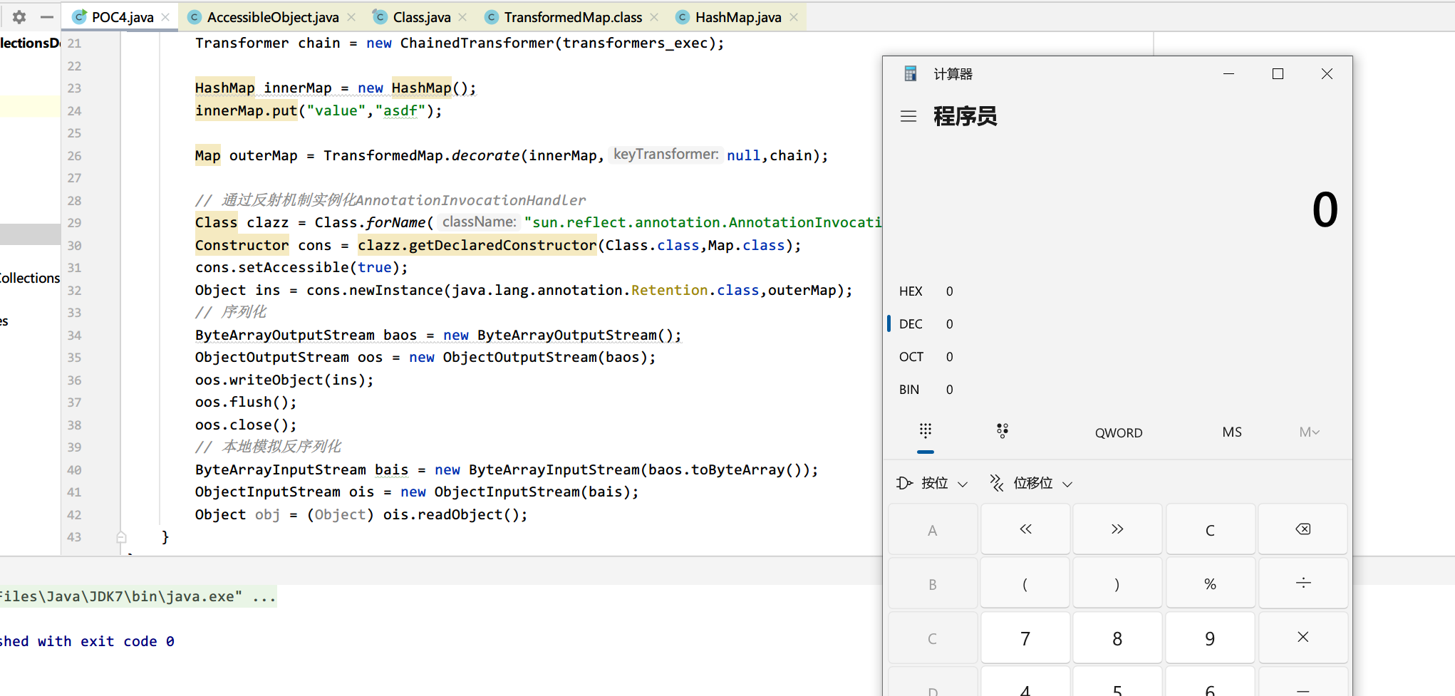
Task: Click Retention in line 32
Action: [669, 290]
